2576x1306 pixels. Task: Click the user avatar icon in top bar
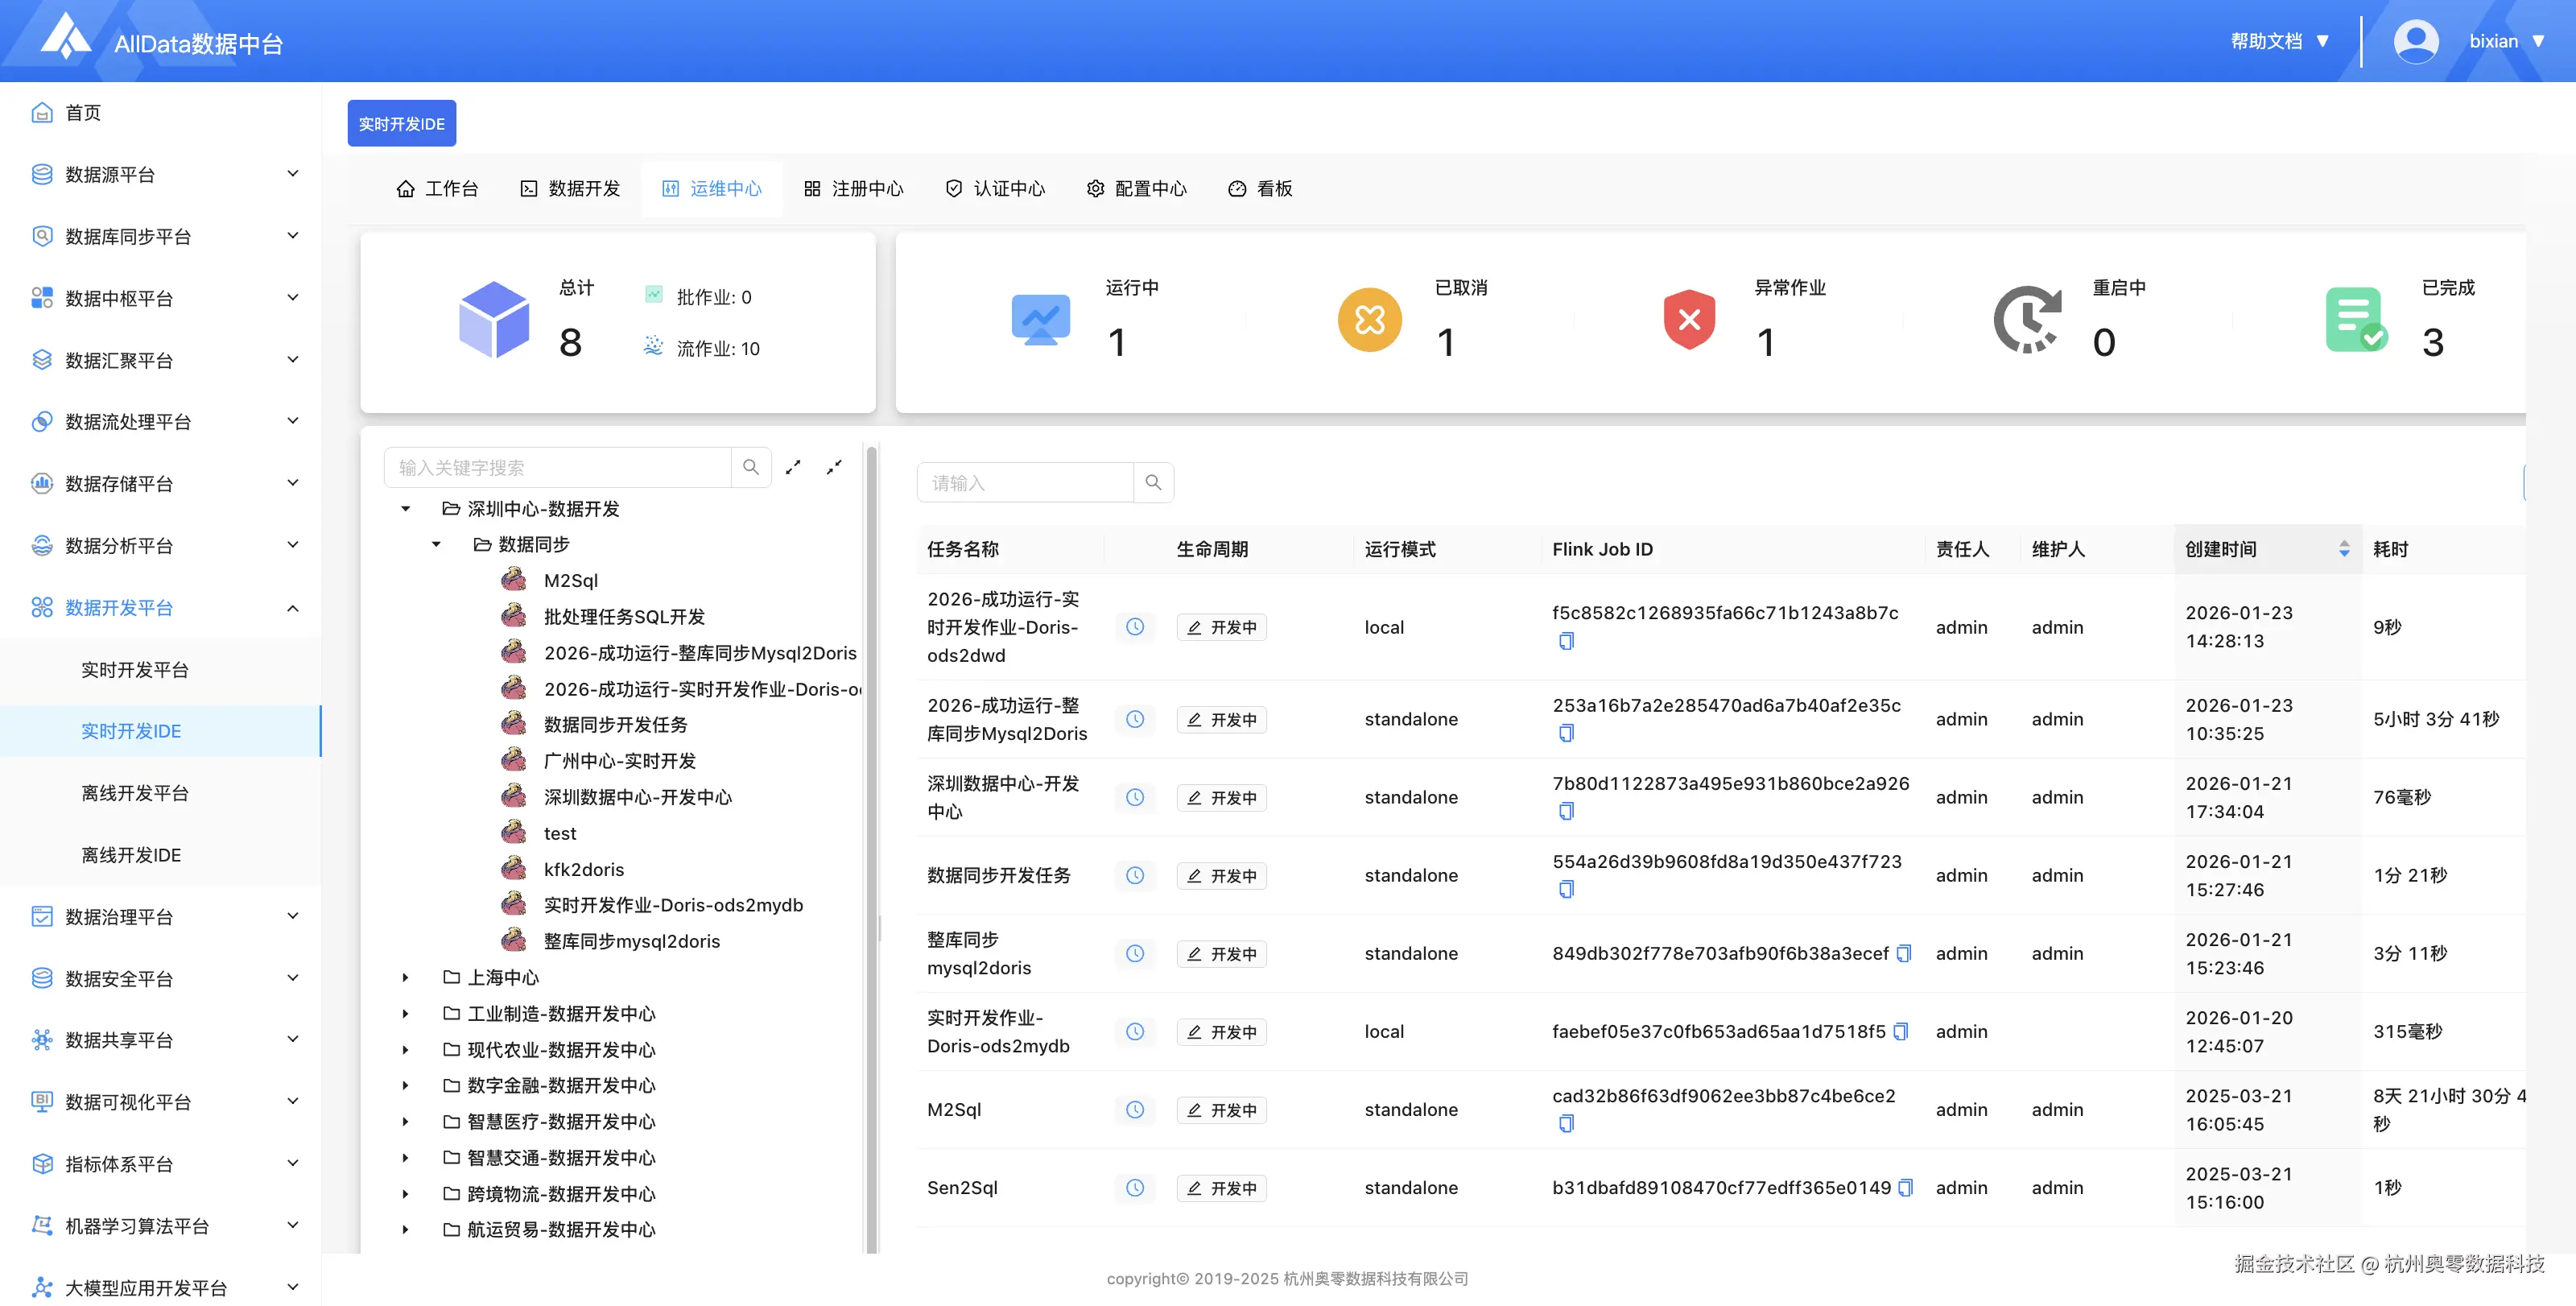coord(2416,40)
